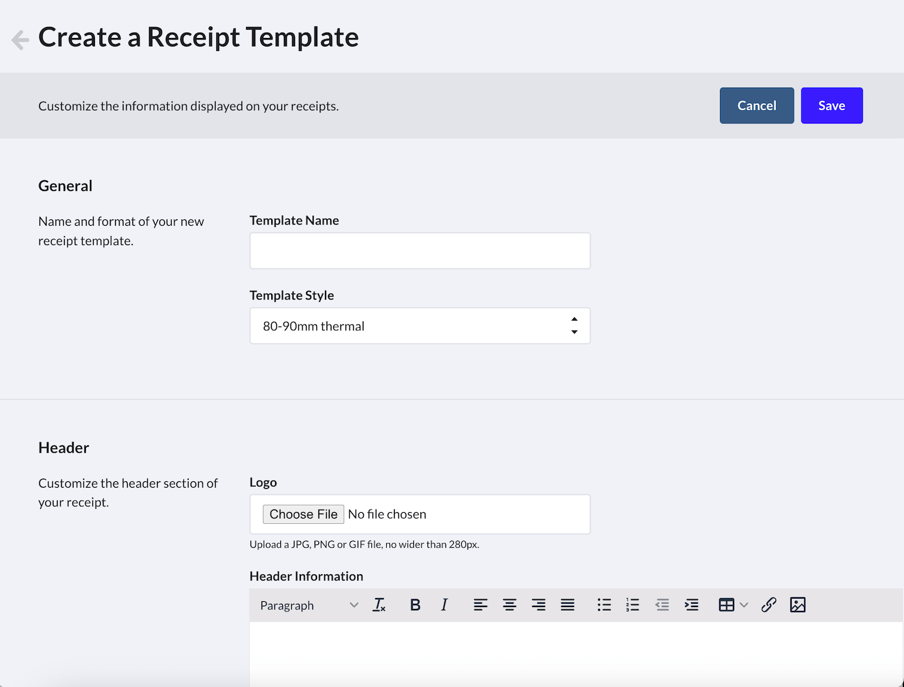The width and height of the screenshot is (904, 687).
Task: Toggle bold formatting in the toolbar
Action: click(x=415, y=605)
